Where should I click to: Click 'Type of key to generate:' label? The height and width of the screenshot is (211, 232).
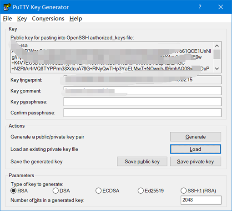pyautogui.click(x=37, y=184)
